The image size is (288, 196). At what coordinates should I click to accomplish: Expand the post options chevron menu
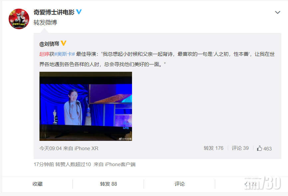pyautogui.click(x=277, y=12)
